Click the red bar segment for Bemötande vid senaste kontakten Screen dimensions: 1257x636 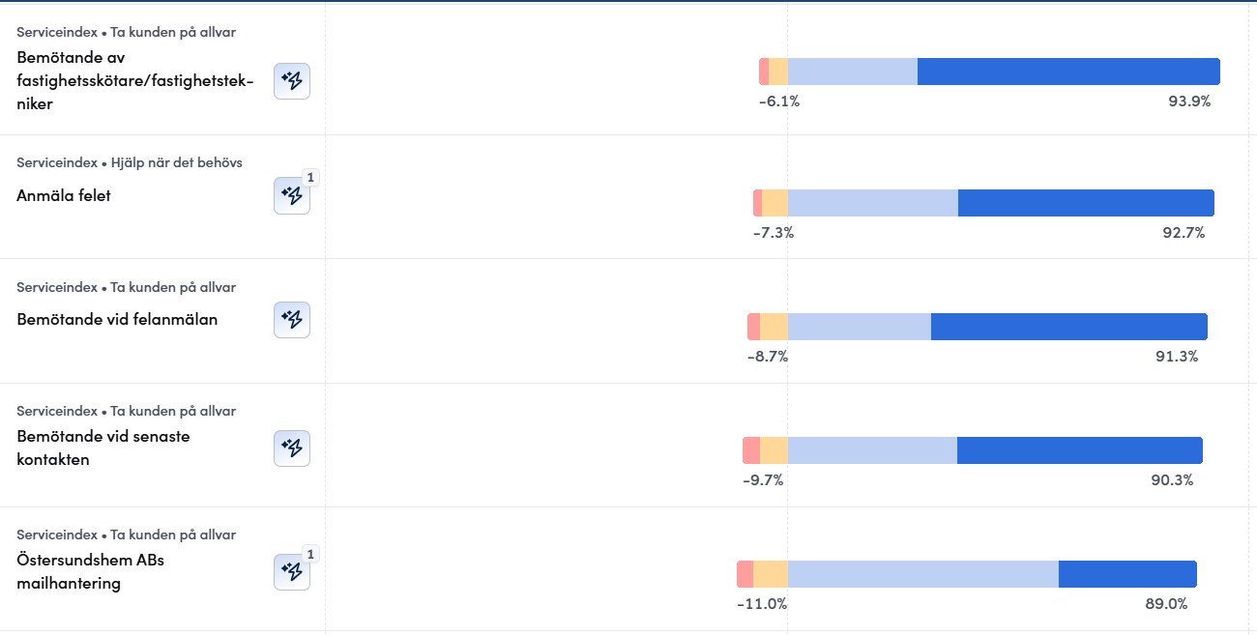pos(751,450)
